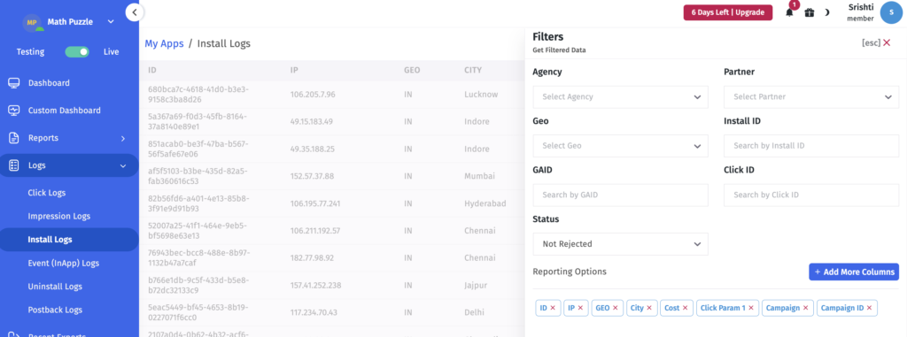The image size is (907, 337).
Task: Collapse the Logs submenu chevron
Action: click(x=122, y=166)
